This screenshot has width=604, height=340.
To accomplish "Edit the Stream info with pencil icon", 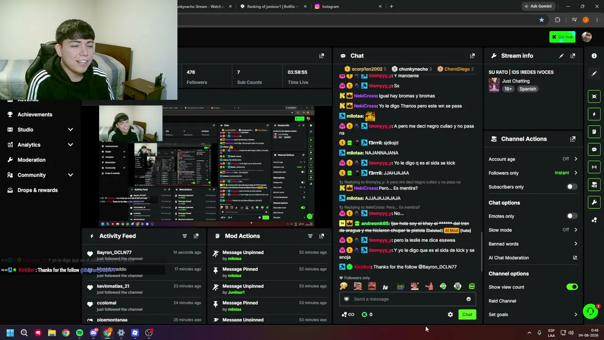I will 561,56.
